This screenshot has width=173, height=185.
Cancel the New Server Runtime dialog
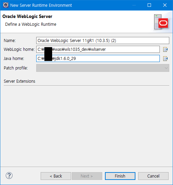[x=153, y=176]
